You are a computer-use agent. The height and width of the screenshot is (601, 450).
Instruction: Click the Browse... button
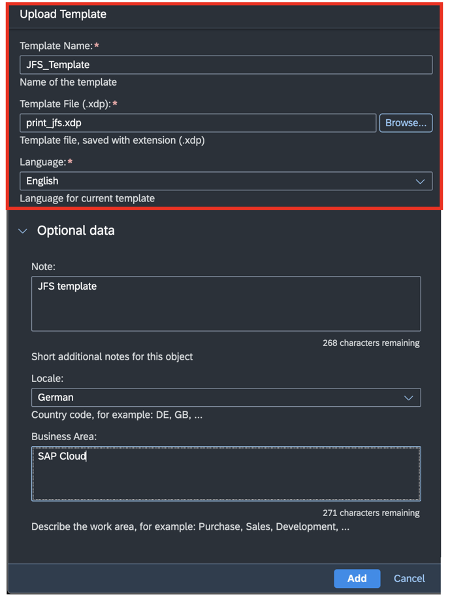point(406,123)
